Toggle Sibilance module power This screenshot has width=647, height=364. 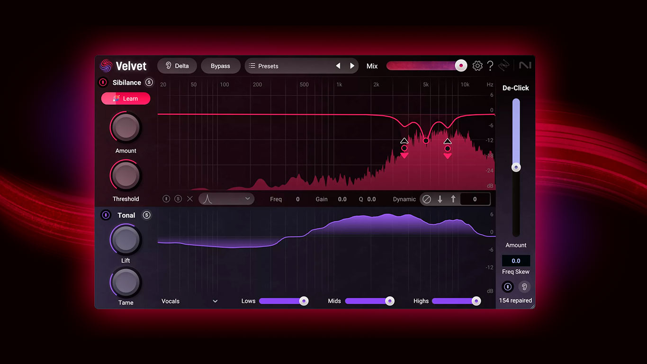tap(103, 82)
